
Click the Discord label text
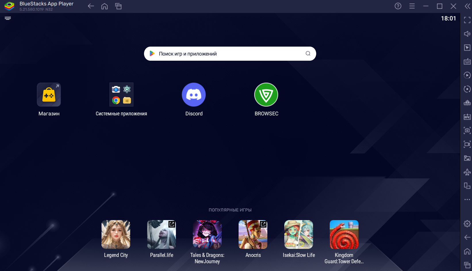point(194,114)
